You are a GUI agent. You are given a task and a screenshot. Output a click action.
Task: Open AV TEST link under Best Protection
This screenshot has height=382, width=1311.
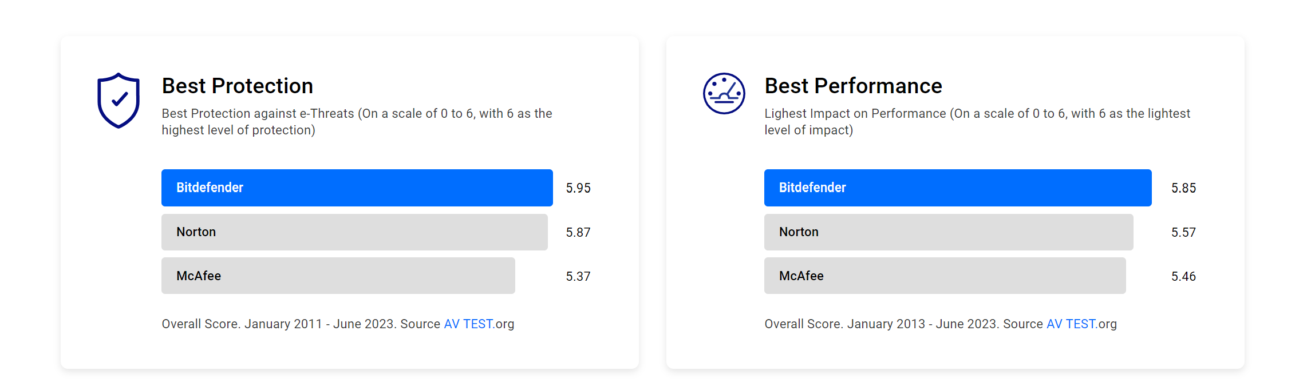[468, 324]
